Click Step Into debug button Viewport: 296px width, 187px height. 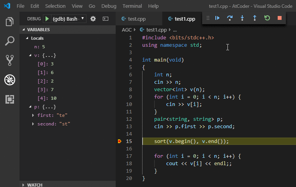[x=242, y=18]
